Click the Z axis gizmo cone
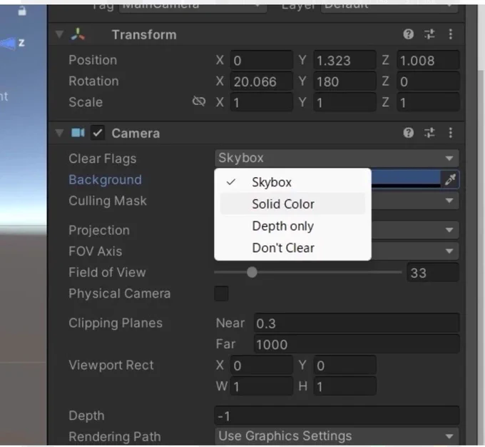Viewport: 485px width, 447px height. pos(8,43)
